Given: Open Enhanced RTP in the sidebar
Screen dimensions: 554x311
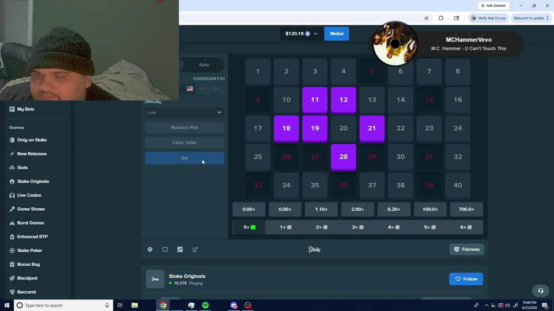Looking at the screenshot, I should [32, 237].
